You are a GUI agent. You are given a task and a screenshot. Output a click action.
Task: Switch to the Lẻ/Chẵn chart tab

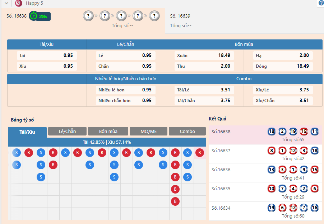67,131
